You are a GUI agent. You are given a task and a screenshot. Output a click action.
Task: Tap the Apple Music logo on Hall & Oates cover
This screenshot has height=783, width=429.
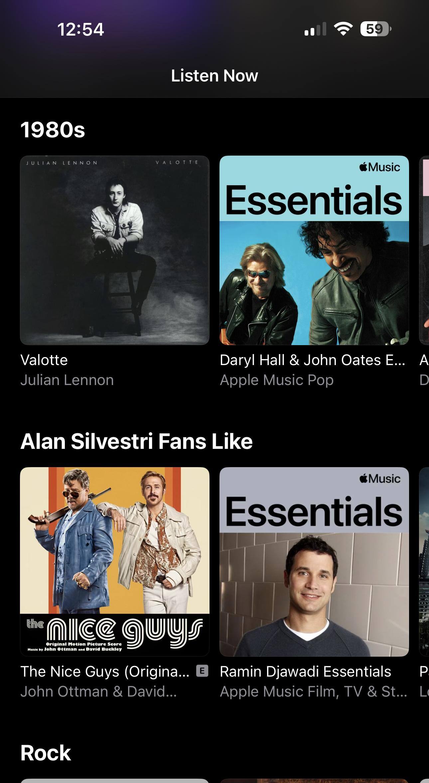[380, 167]
